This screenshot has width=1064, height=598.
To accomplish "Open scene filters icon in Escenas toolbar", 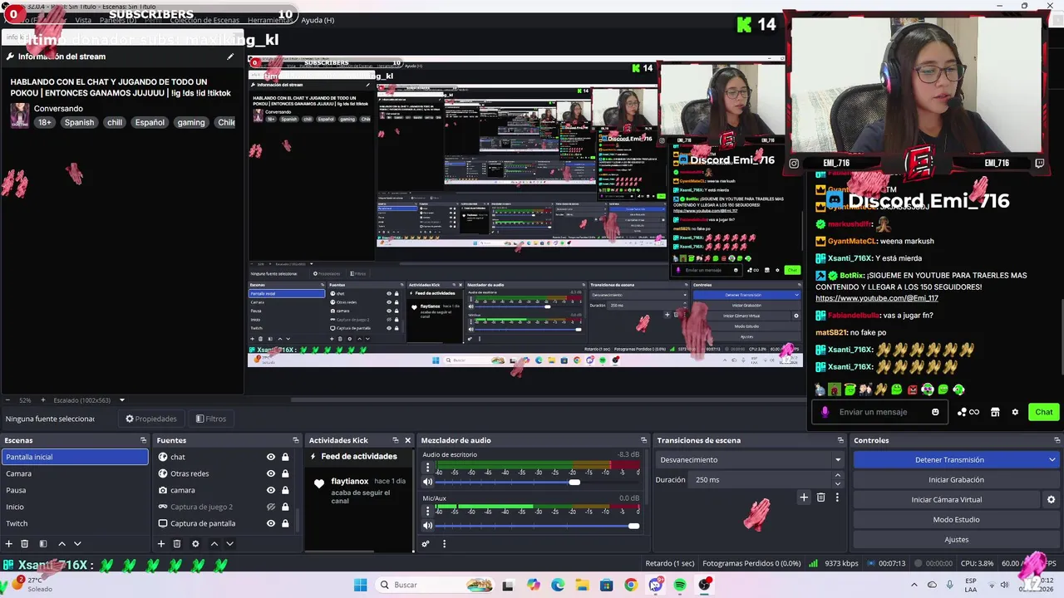I will tap(43, 544).
